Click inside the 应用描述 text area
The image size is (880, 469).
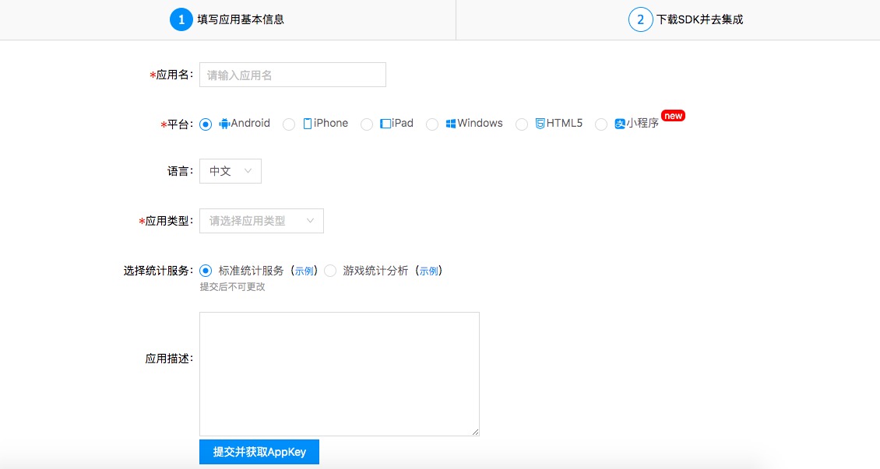339,374
